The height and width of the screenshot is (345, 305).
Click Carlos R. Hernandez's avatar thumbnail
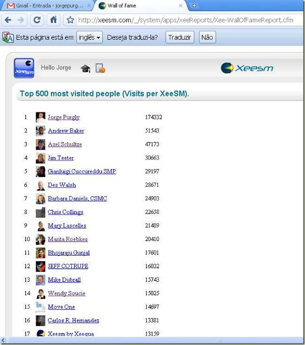click(x=41, y=321)
